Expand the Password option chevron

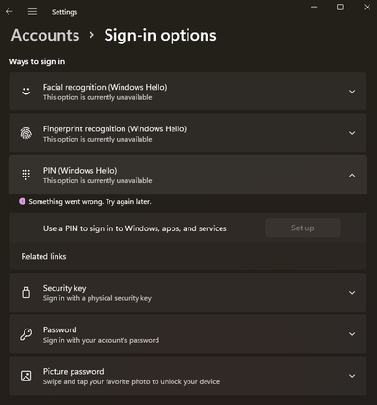[352, 334]
